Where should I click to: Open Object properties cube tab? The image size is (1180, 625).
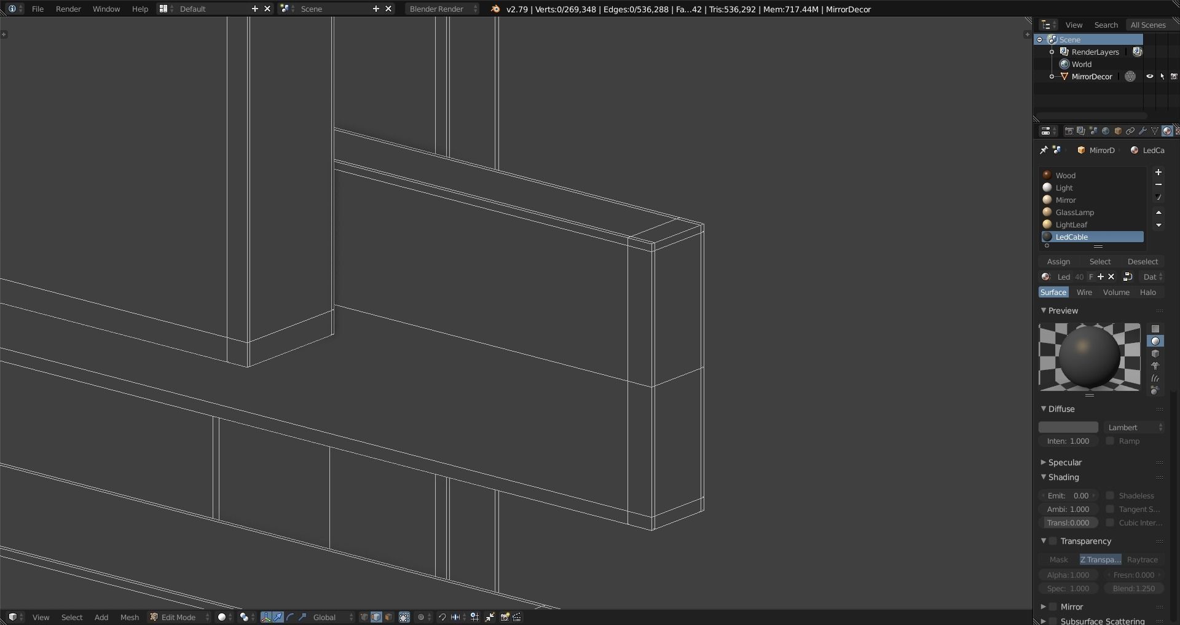pyautogui.click(x=1118, y=131)
